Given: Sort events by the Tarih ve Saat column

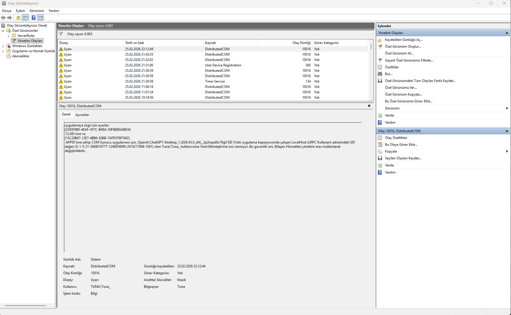Looking at the screenshot, I should click(163, 43).
